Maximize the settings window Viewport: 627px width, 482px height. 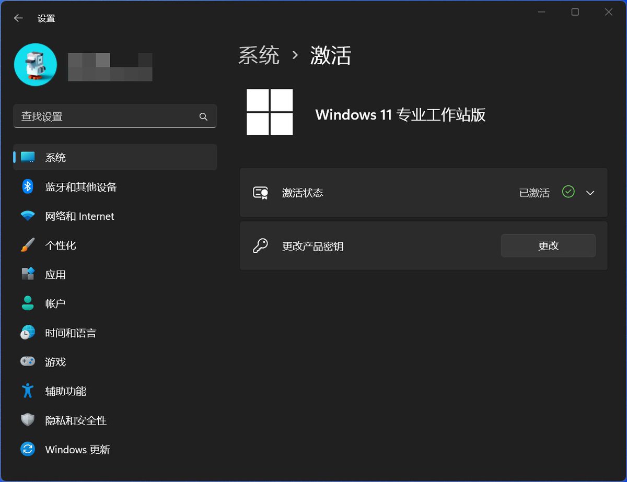(x=575, y=12)
